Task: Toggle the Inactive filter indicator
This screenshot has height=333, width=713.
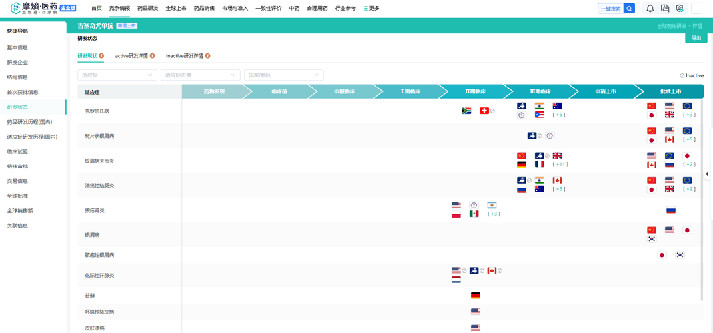Action: click(692, 75)
